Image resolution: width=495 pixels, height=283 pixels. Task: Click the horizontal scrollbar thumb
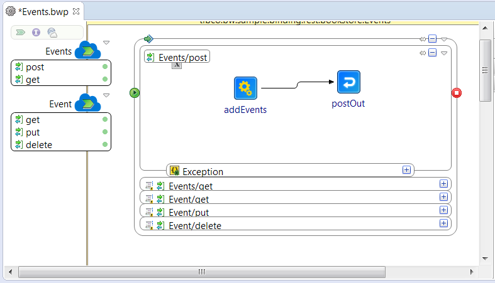(x=202, y=272)
